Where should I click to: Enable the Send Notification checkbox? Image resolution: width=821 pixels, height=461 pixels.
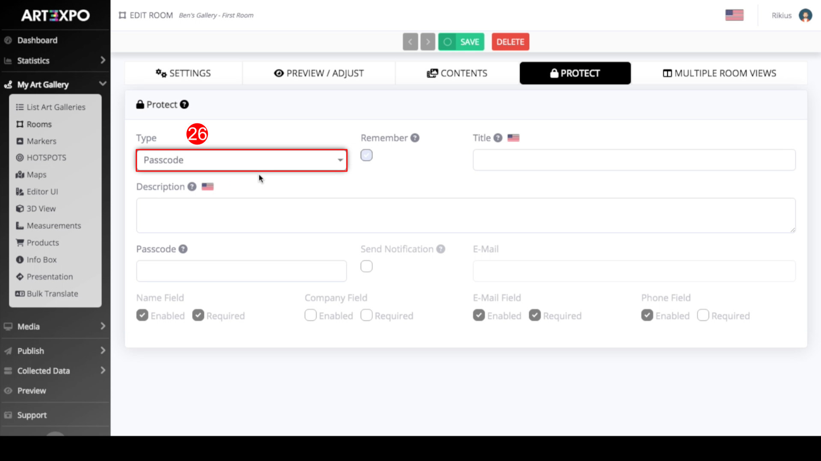coord(366,266)
